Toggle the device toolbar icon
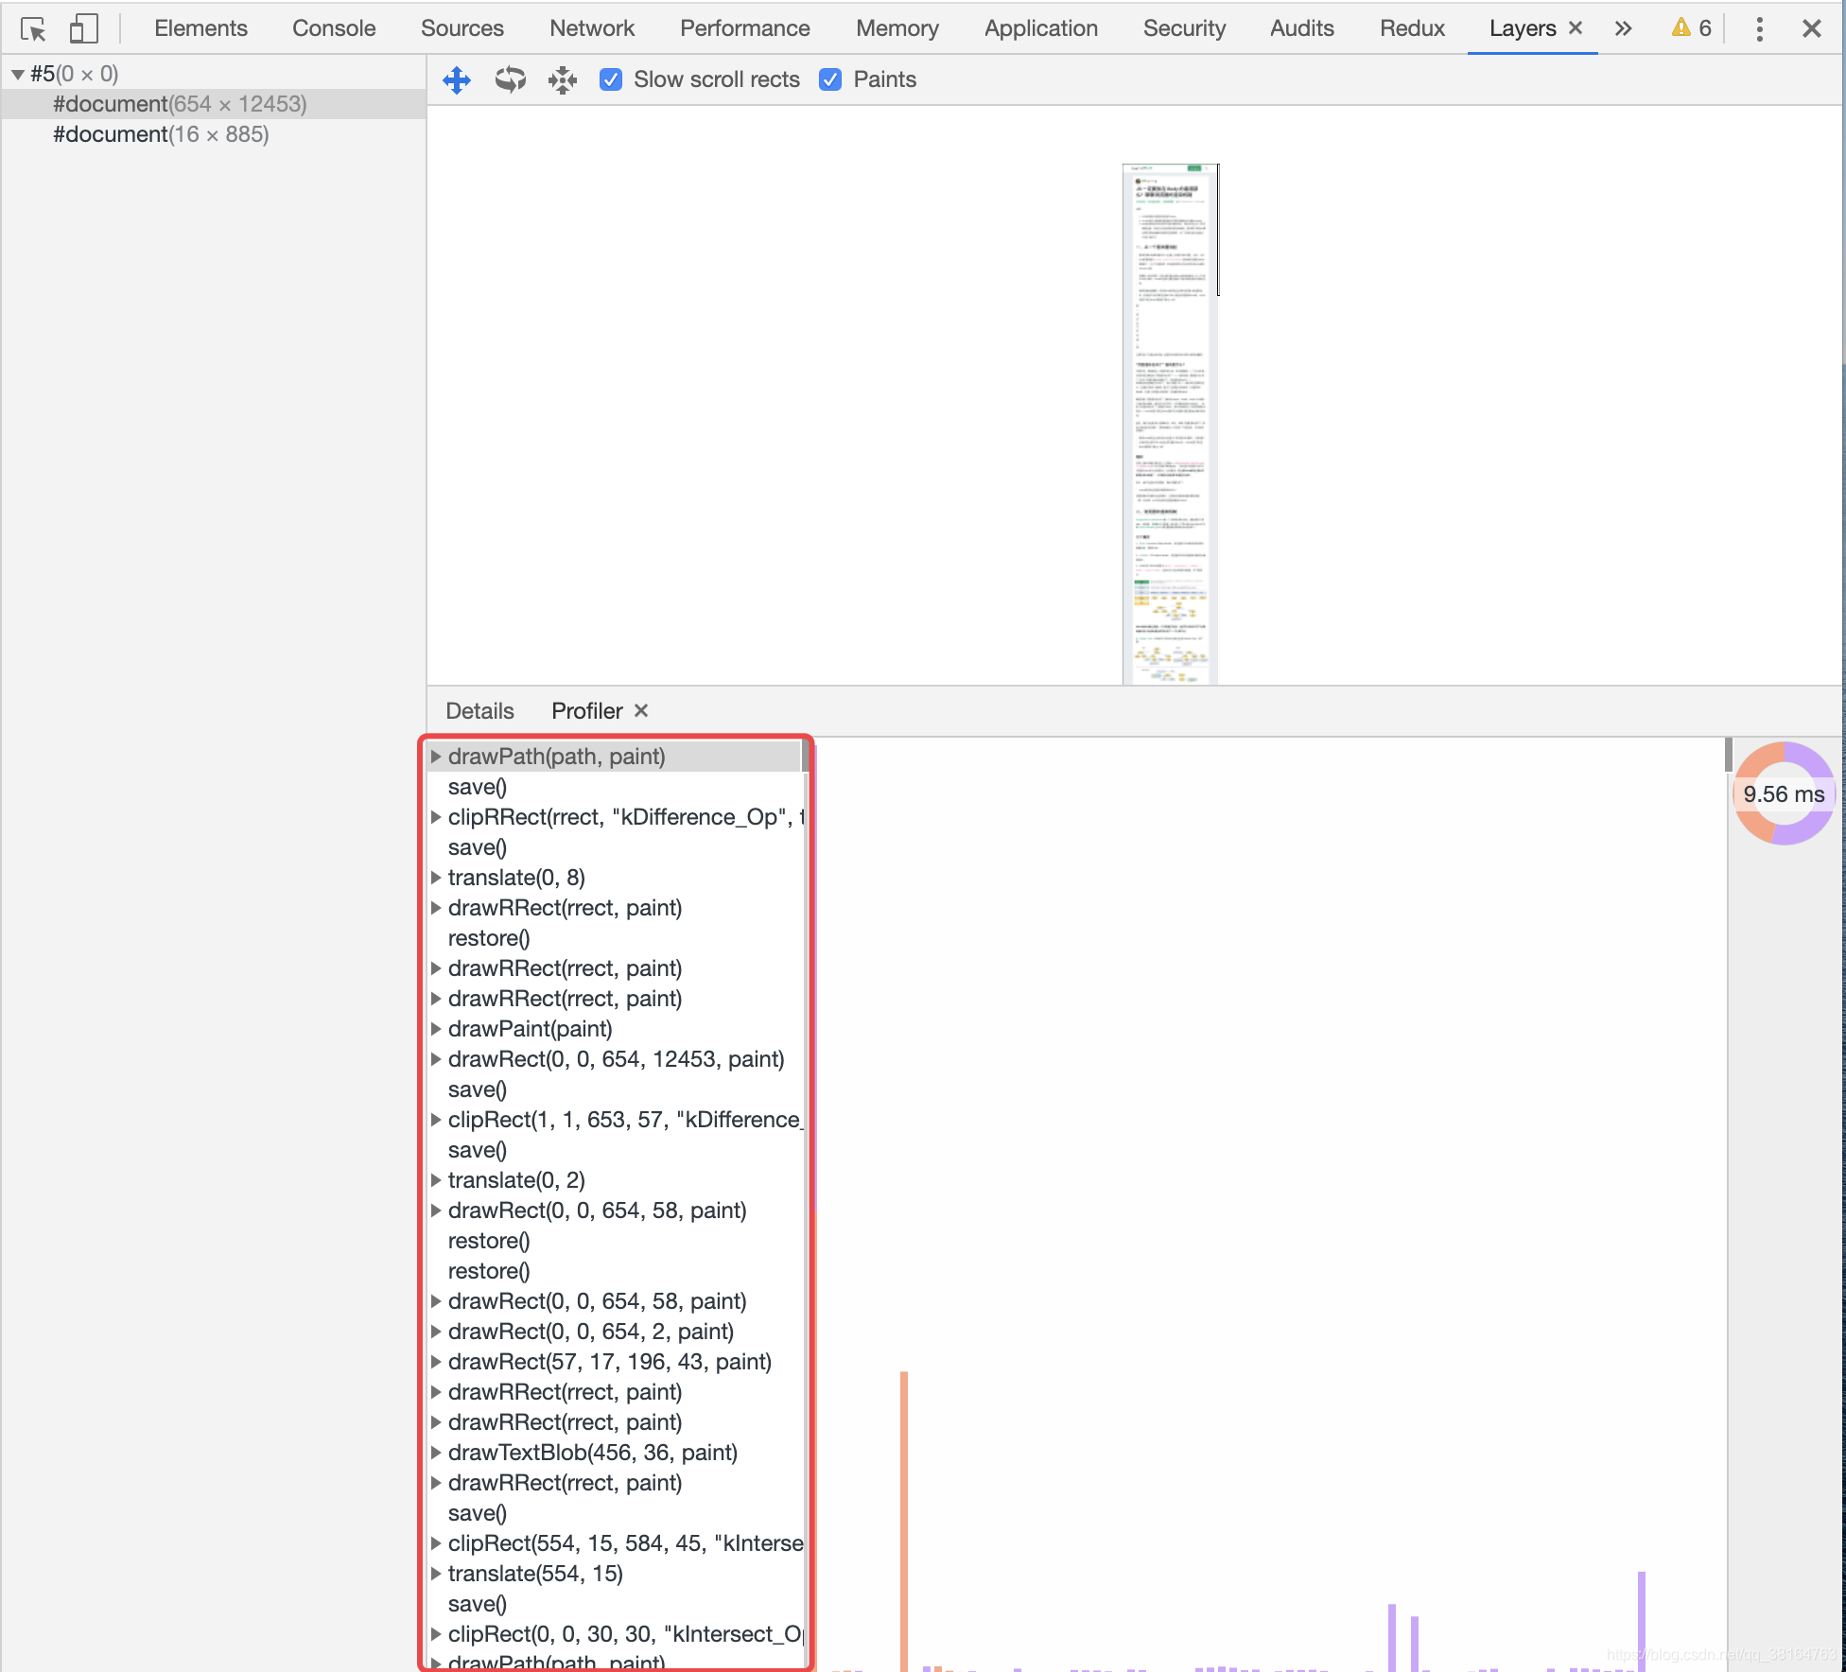The height and width of the screenshot is (1672, 1846). 84,29
